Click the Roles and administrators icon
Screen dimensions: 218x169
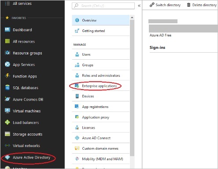77,76
